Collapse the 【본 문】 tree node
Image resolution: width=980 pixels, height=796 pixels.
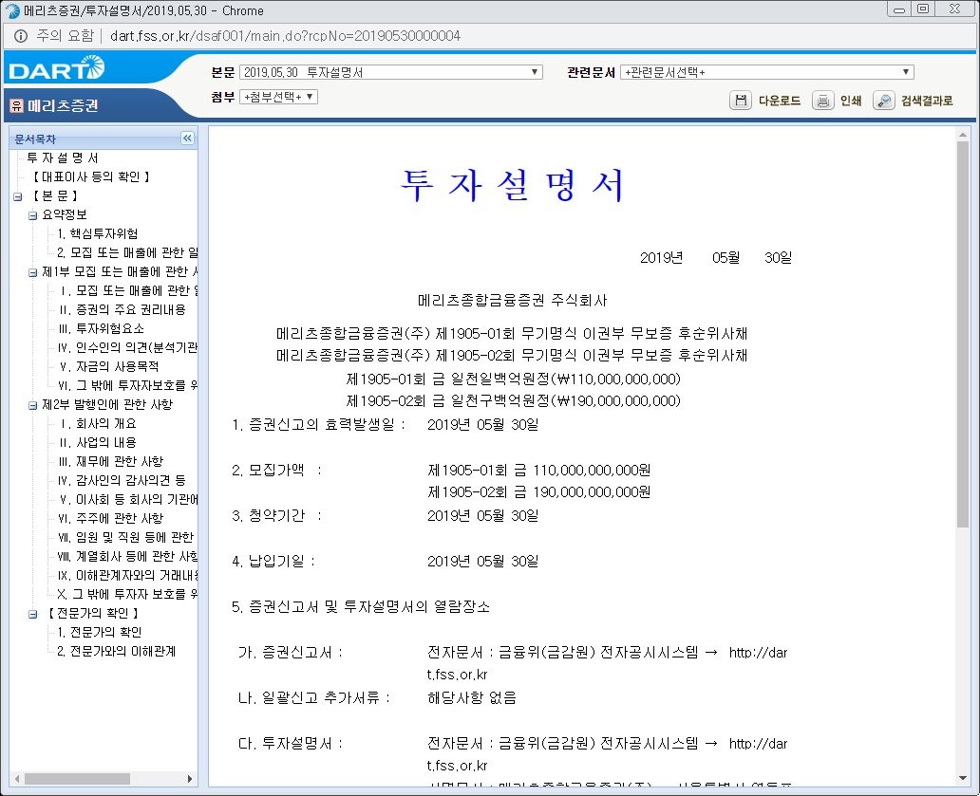coord(17,196)
